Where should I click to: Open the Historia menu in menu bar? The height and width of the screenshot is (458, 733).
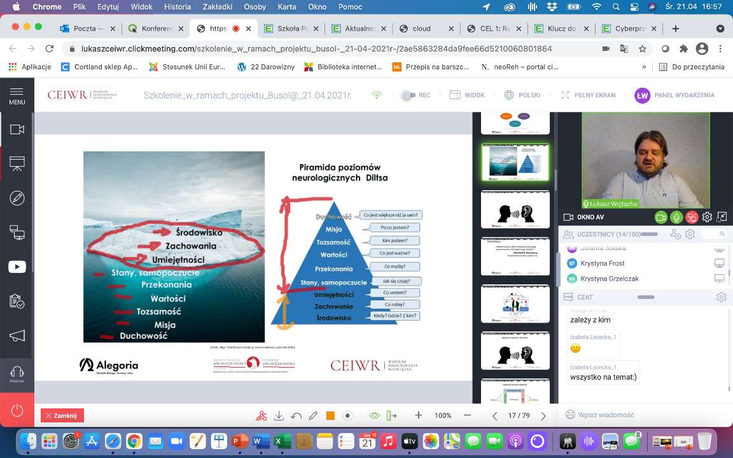(x=177, y=7)
